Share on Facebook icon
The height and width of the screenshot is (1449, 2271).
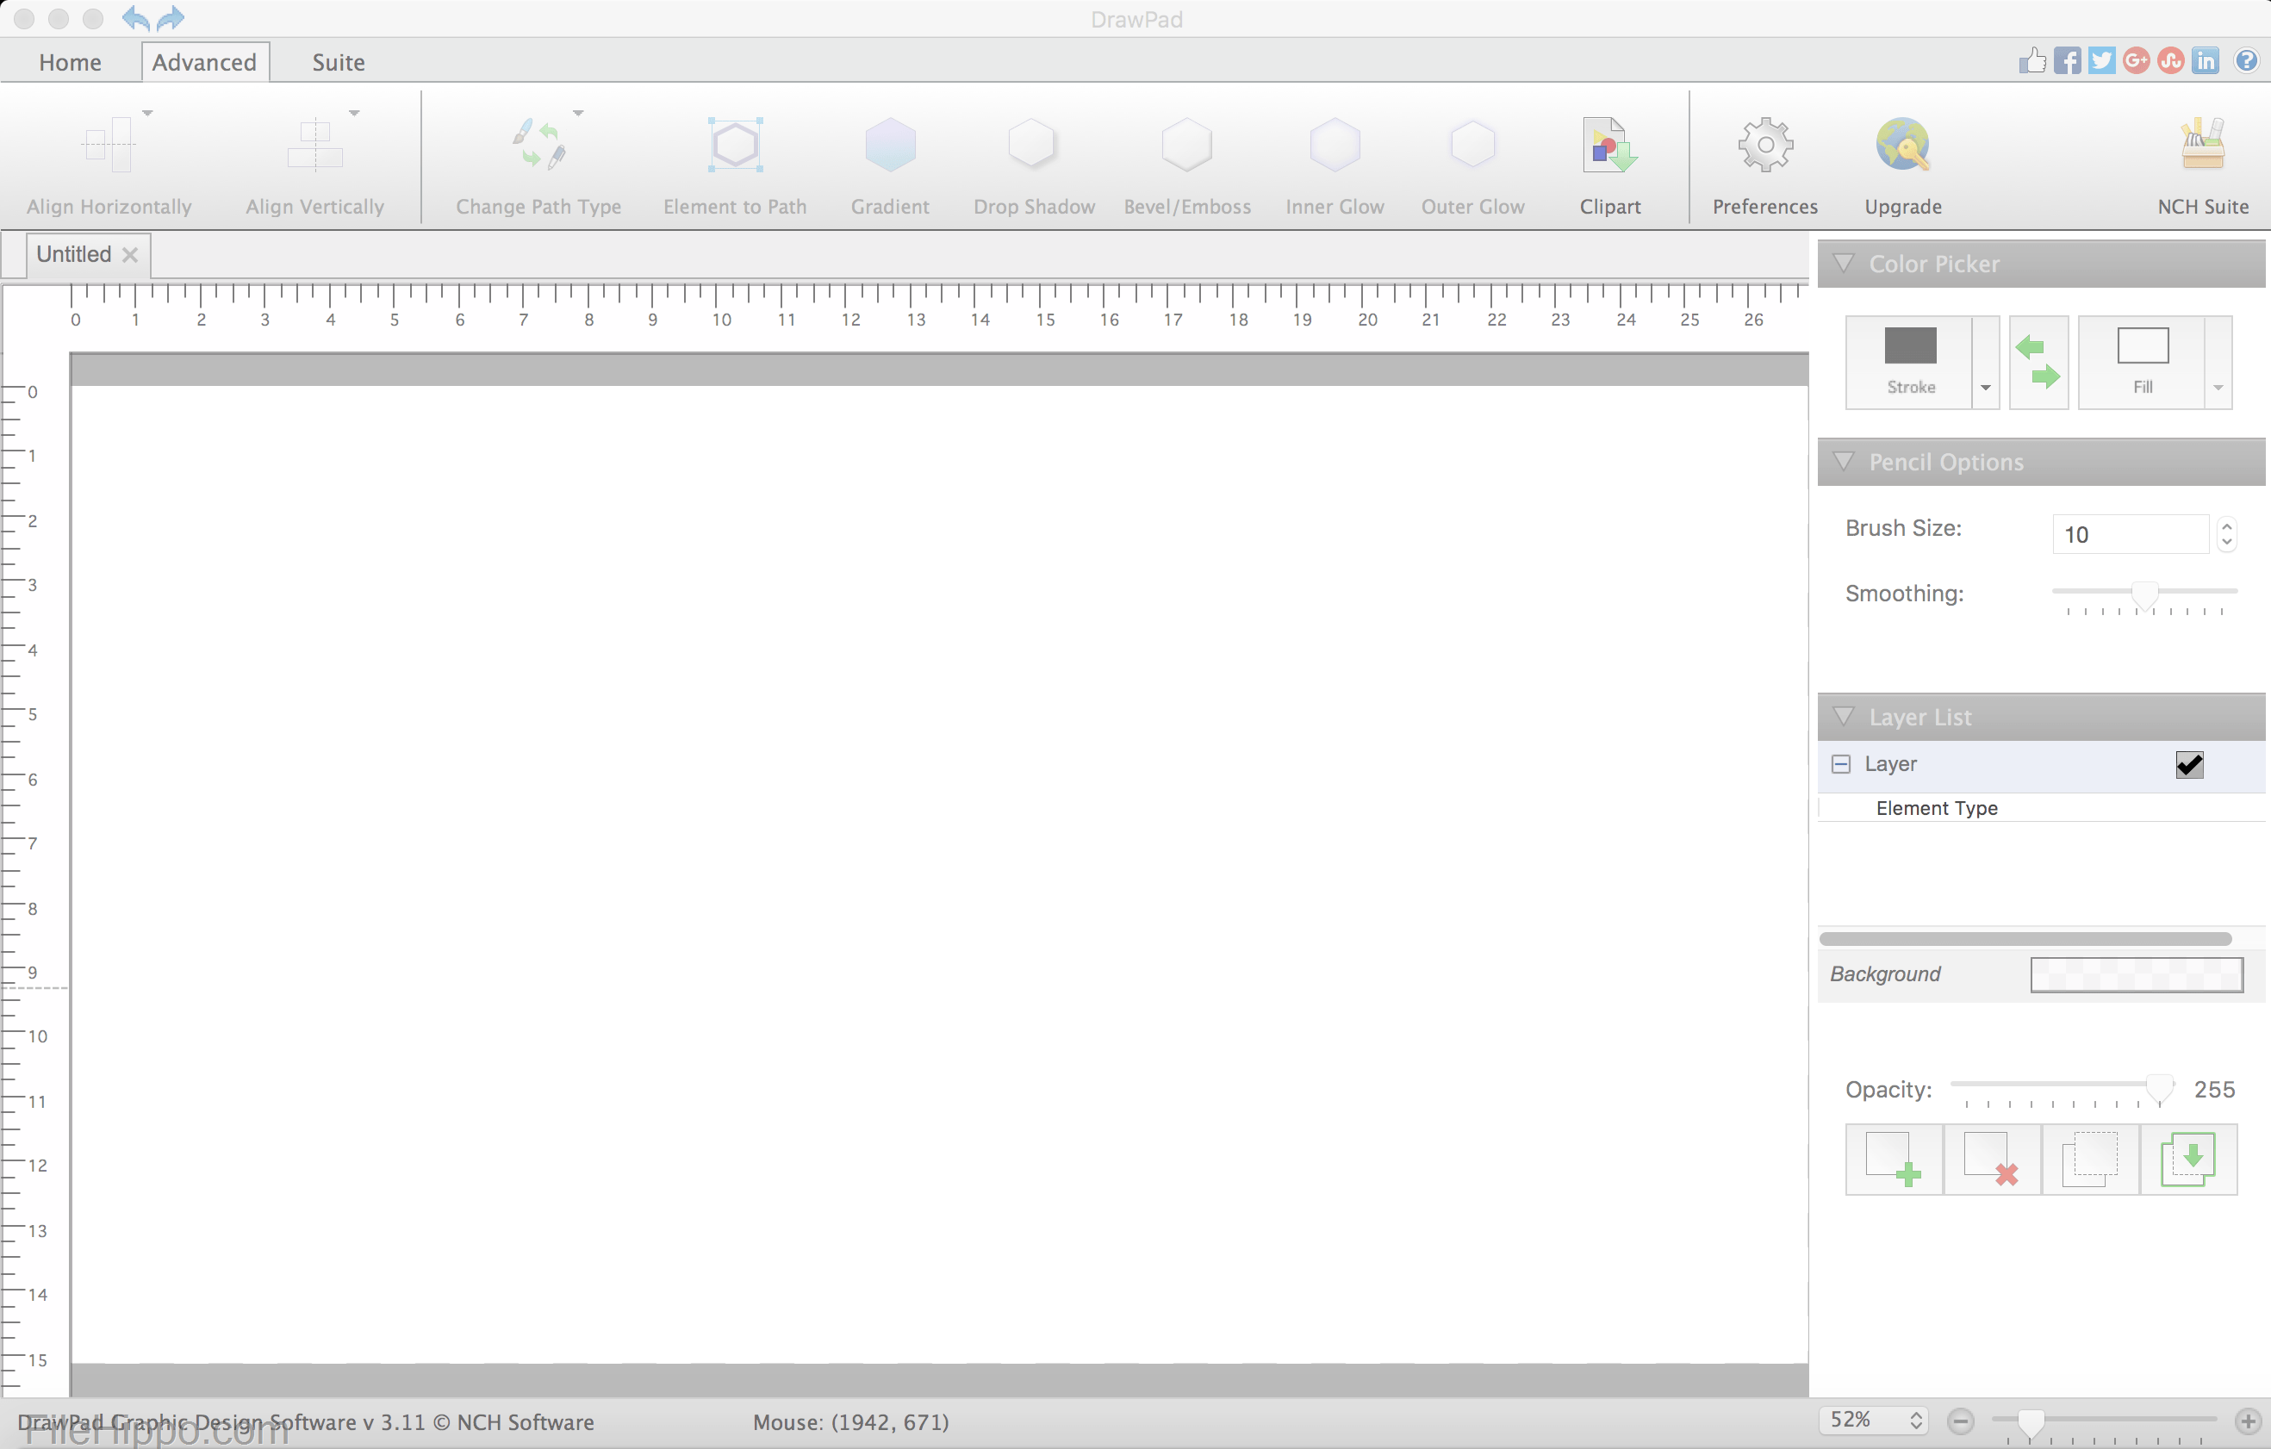(2066, 60)
